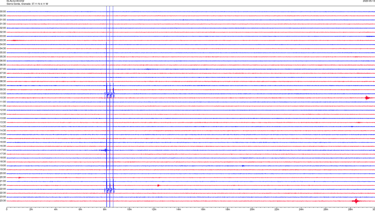Select the 10:00 trace label
The image size is (375, 211).
3,94
